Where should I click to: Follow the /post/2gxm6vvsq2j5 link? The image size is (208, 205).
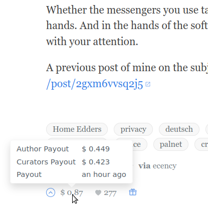95,84
